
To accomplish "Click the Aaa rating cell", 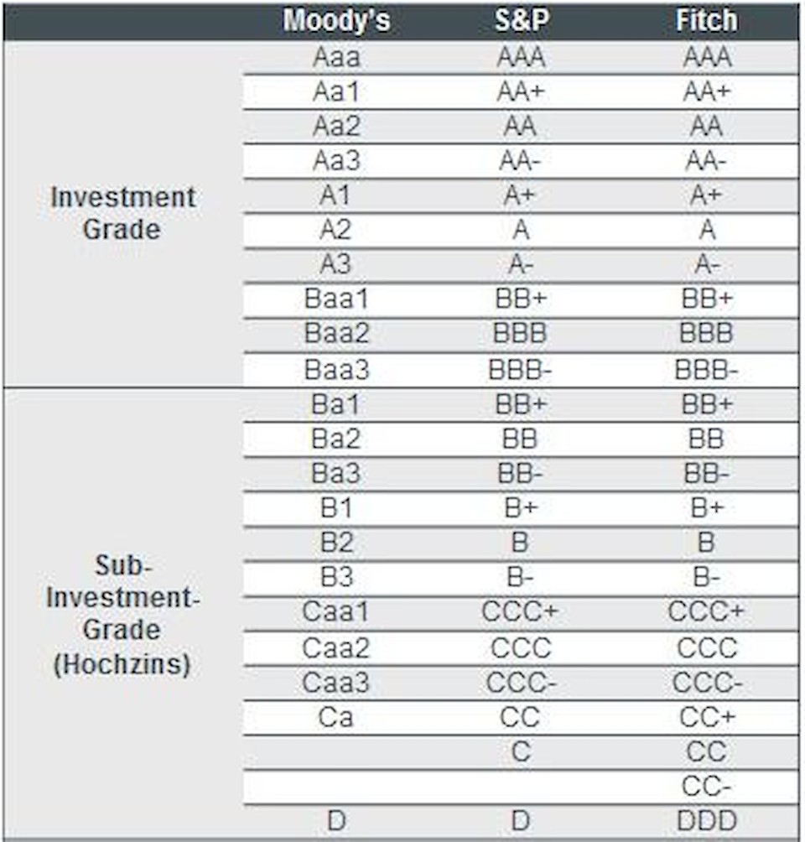I will tap(336, 58).
